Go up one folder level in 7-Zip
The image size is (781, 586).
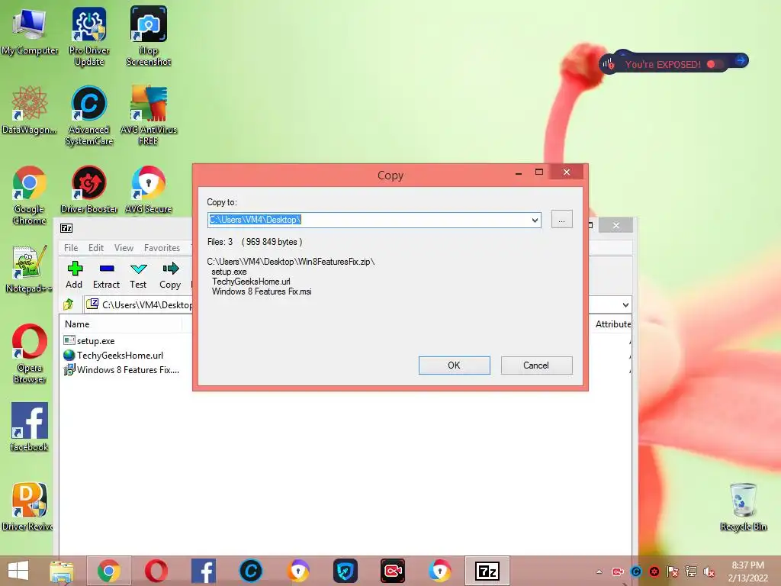[69, 304]
